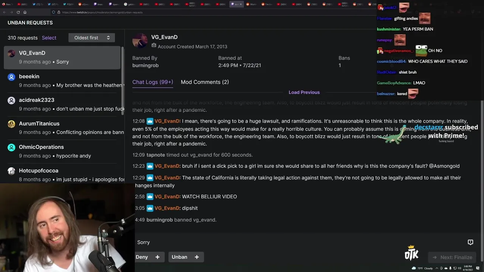
Task: Open the Oldest first sort dropdown
Action: pos(92,38)
